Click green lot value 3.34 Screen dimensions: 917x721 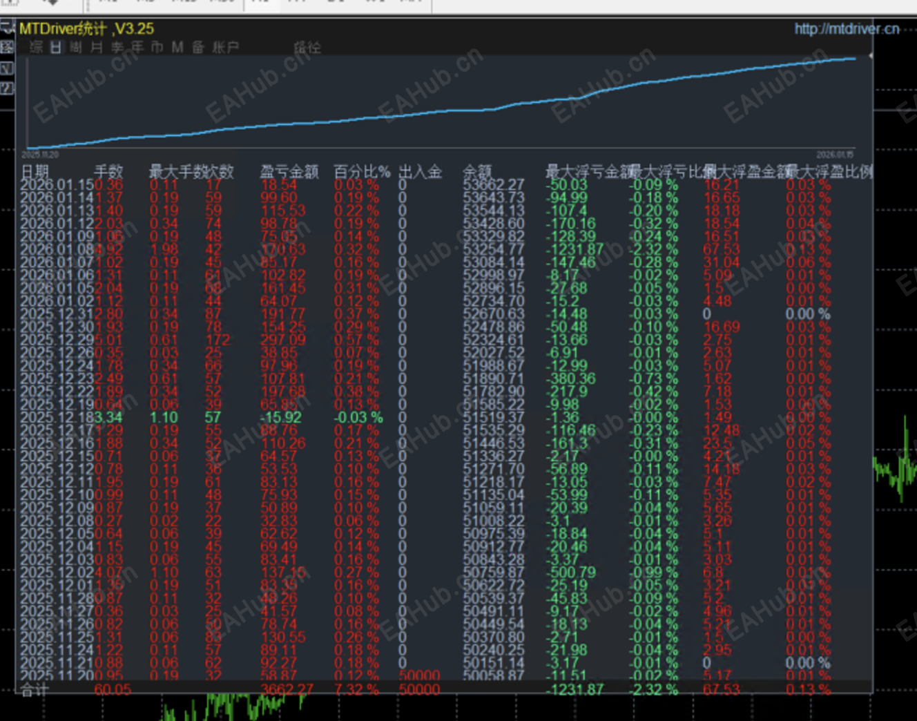pyautogui.click(x=108, y=417)
